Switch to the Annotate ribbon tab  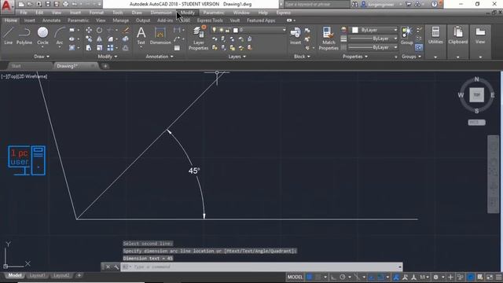[51, 20]
